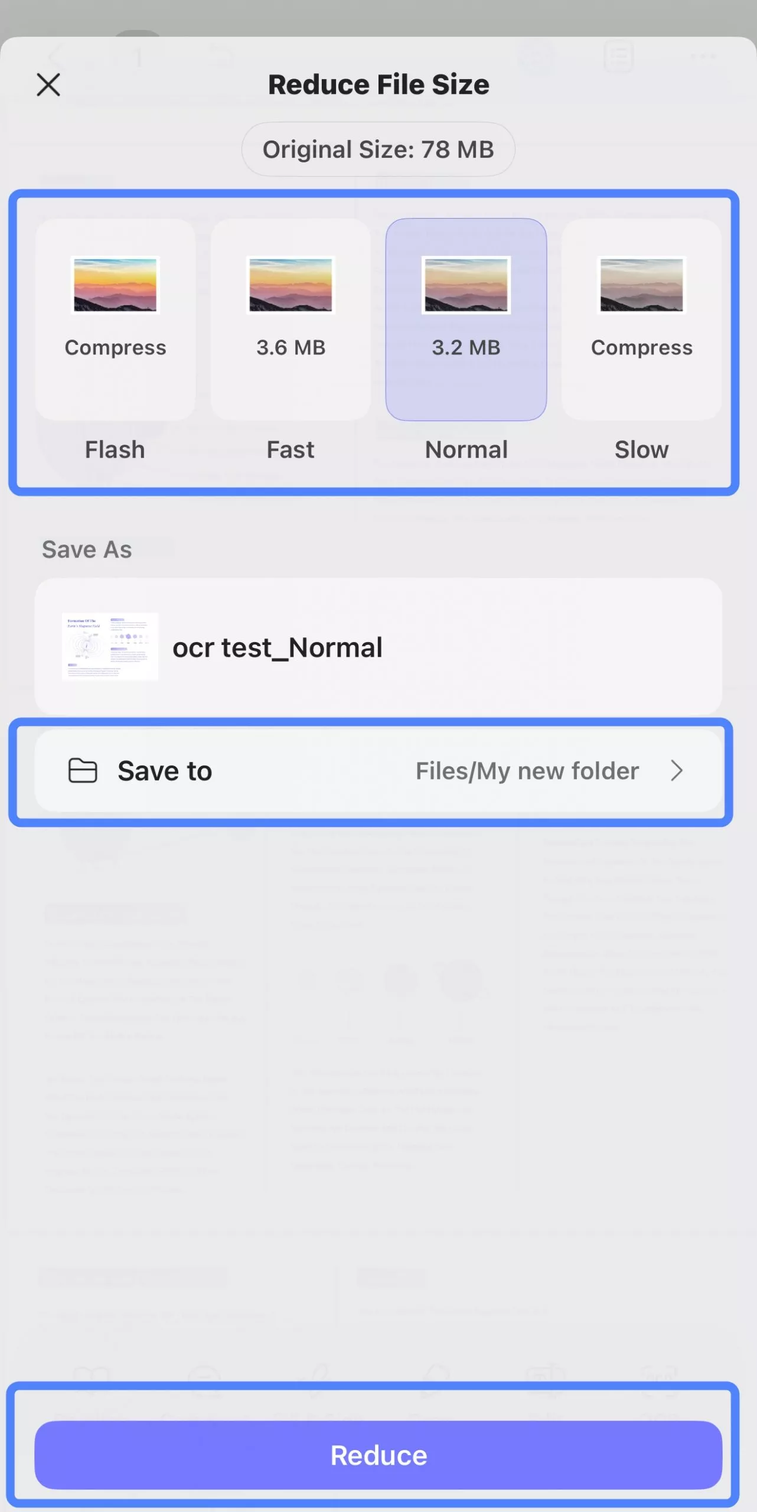This screenshot has height=1512, width=757.
Task: Tap the ocr test_Normal document thumbnail
Action: 110,646
